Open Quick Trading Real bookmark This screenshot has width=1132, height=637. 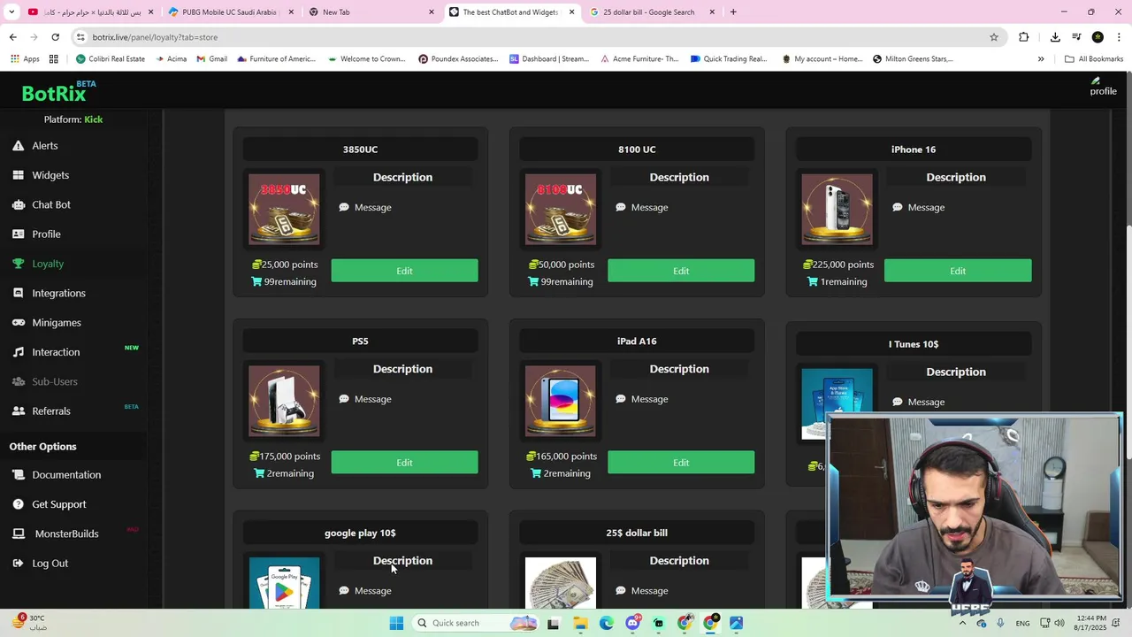pyautogui.click(x=729, y=59)
